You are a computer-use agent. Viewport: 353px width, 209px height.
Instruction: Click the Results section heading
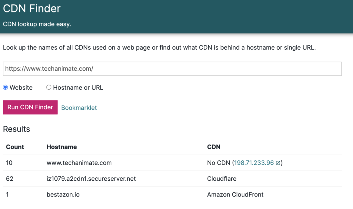pos(17,129)
